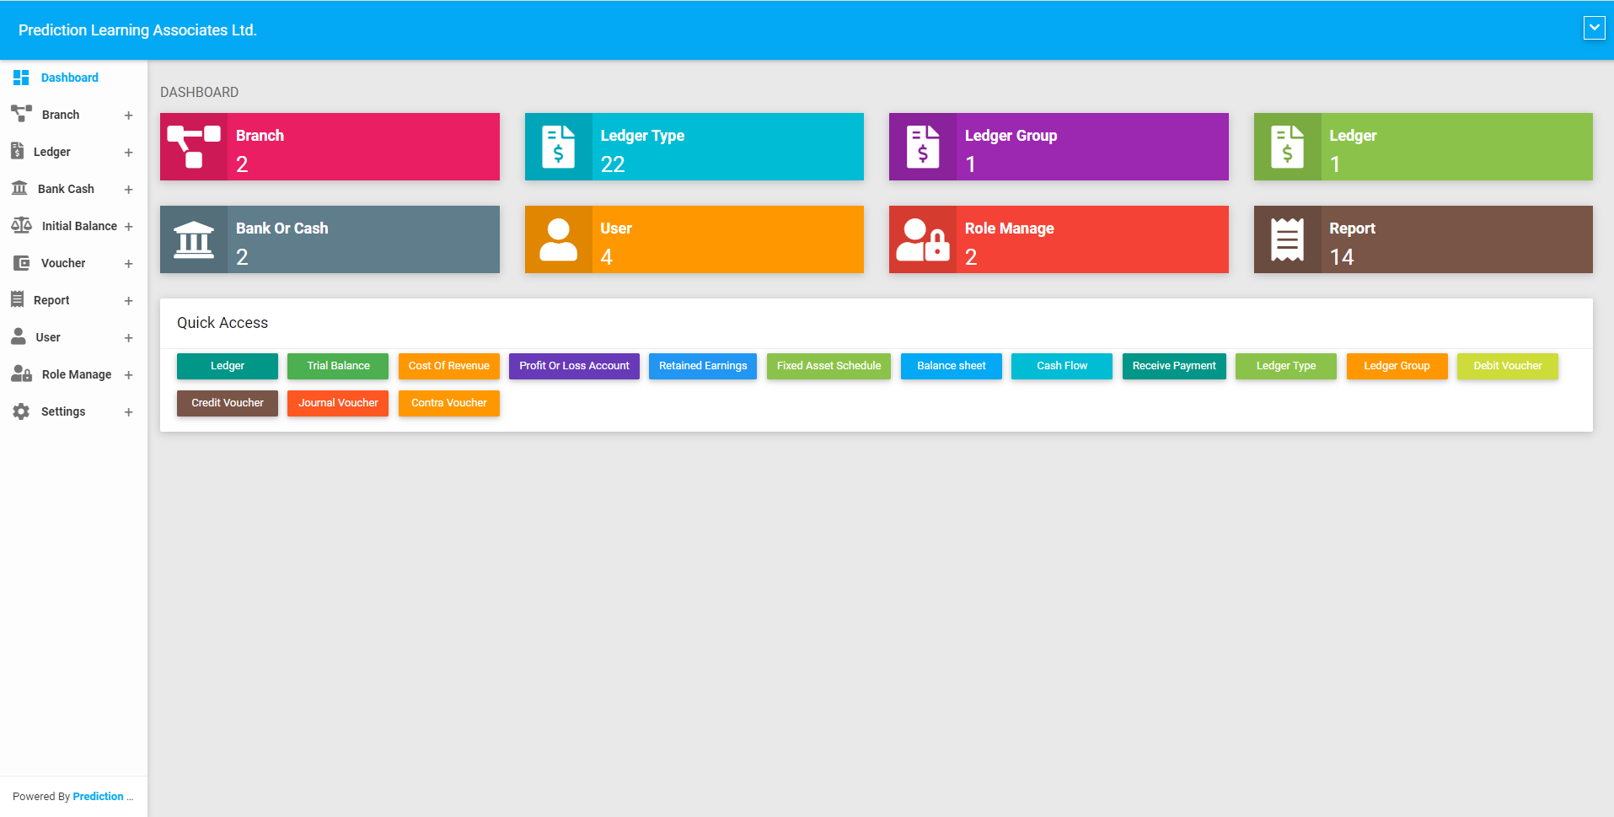
Task: Follow the Prediction powered-by link
Action: (x=98, y=797)
